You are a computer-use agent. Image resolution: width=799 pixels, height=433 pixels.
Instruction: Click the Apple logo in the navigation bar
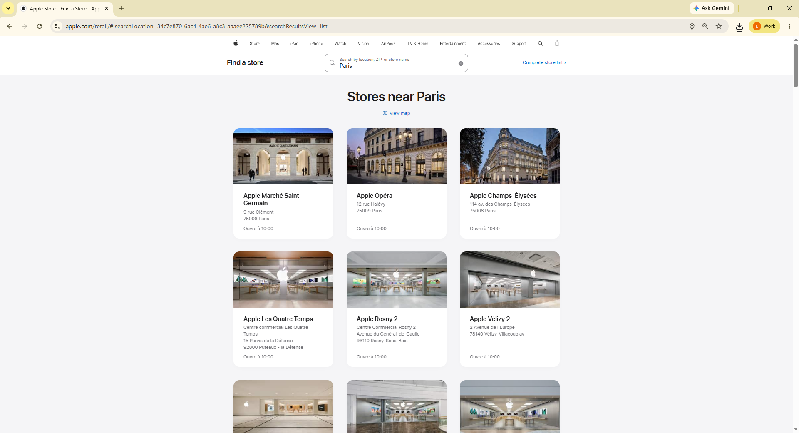coord(236,43)
